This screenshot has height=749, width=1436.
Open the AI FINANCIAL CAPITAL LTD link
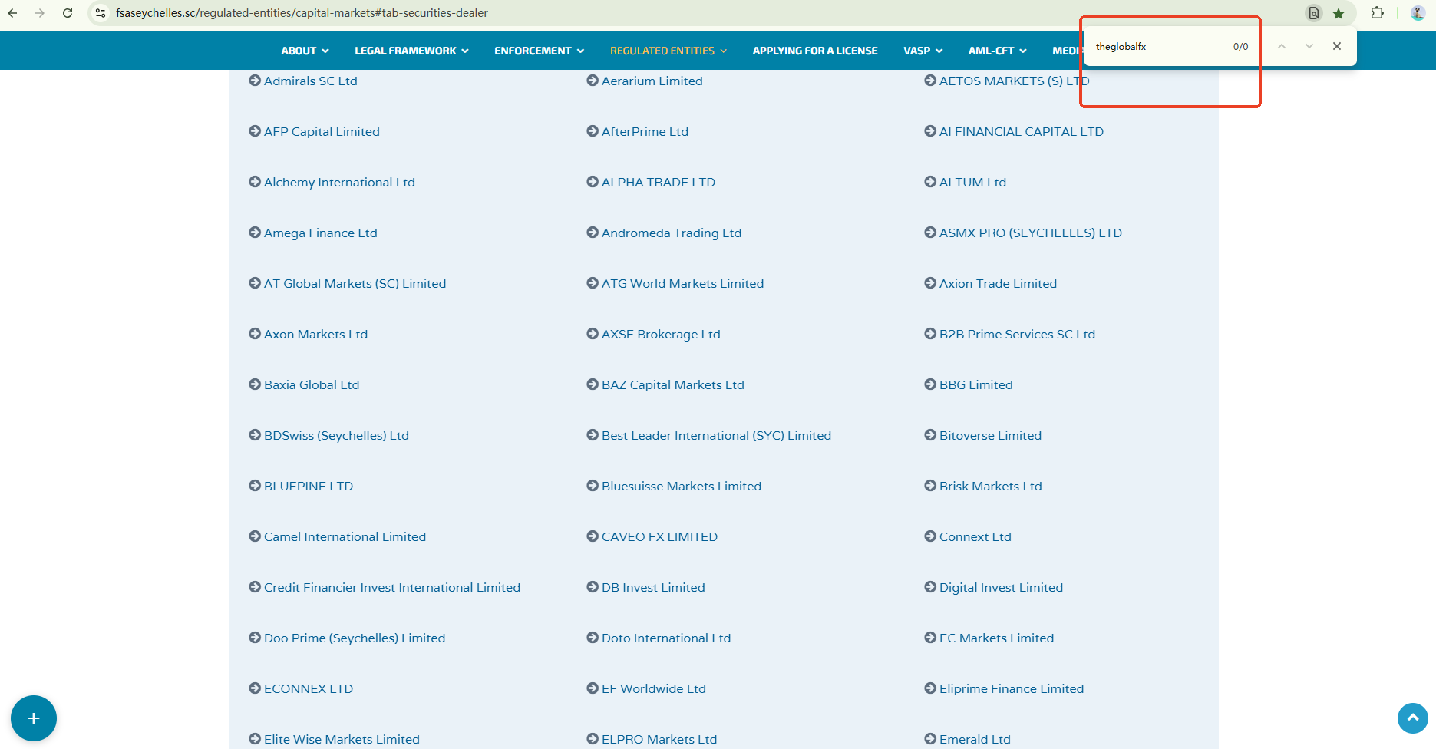(1022, 131)
